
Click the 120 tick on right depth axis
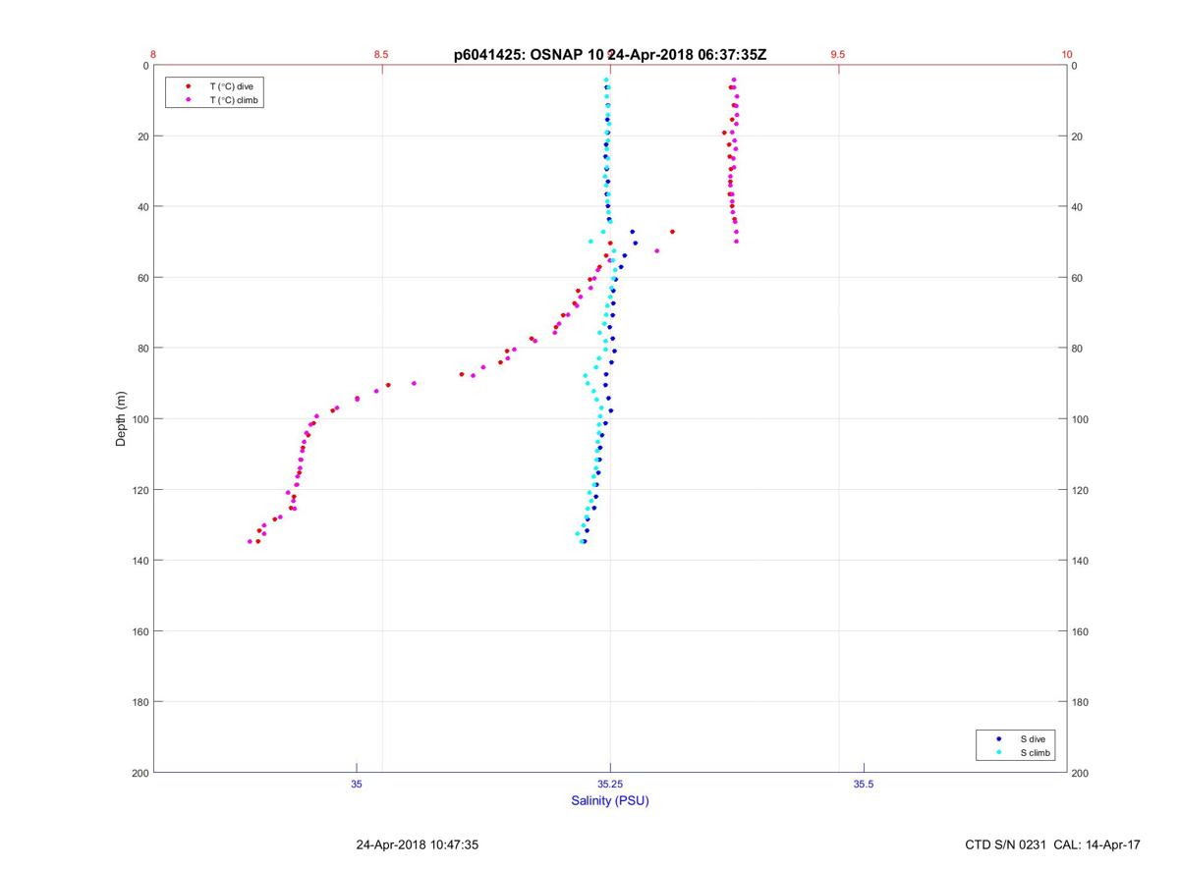[x=1082, y=490]
